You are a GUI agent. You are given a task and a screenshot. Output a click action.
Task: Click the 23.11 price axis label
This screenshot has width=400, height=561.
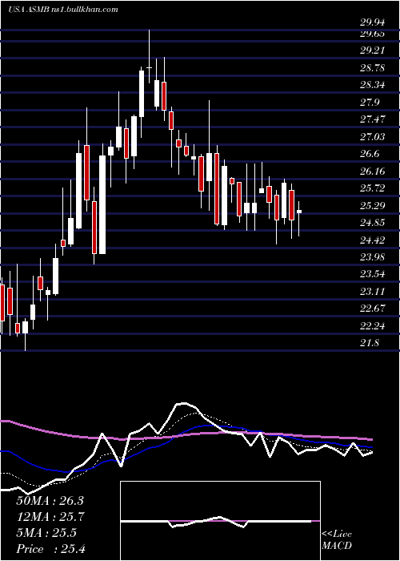point(373,291)
